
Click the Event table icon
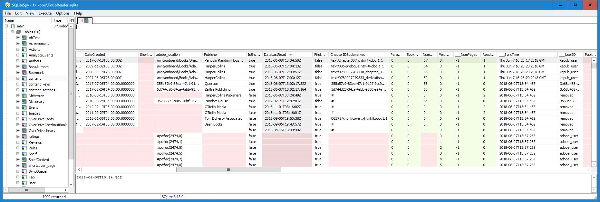(x=24, y=107)
